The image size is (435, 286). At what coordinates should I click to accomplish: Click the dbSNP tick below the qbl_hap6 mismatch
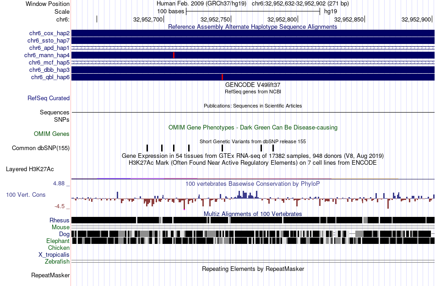tap(222, 148)
